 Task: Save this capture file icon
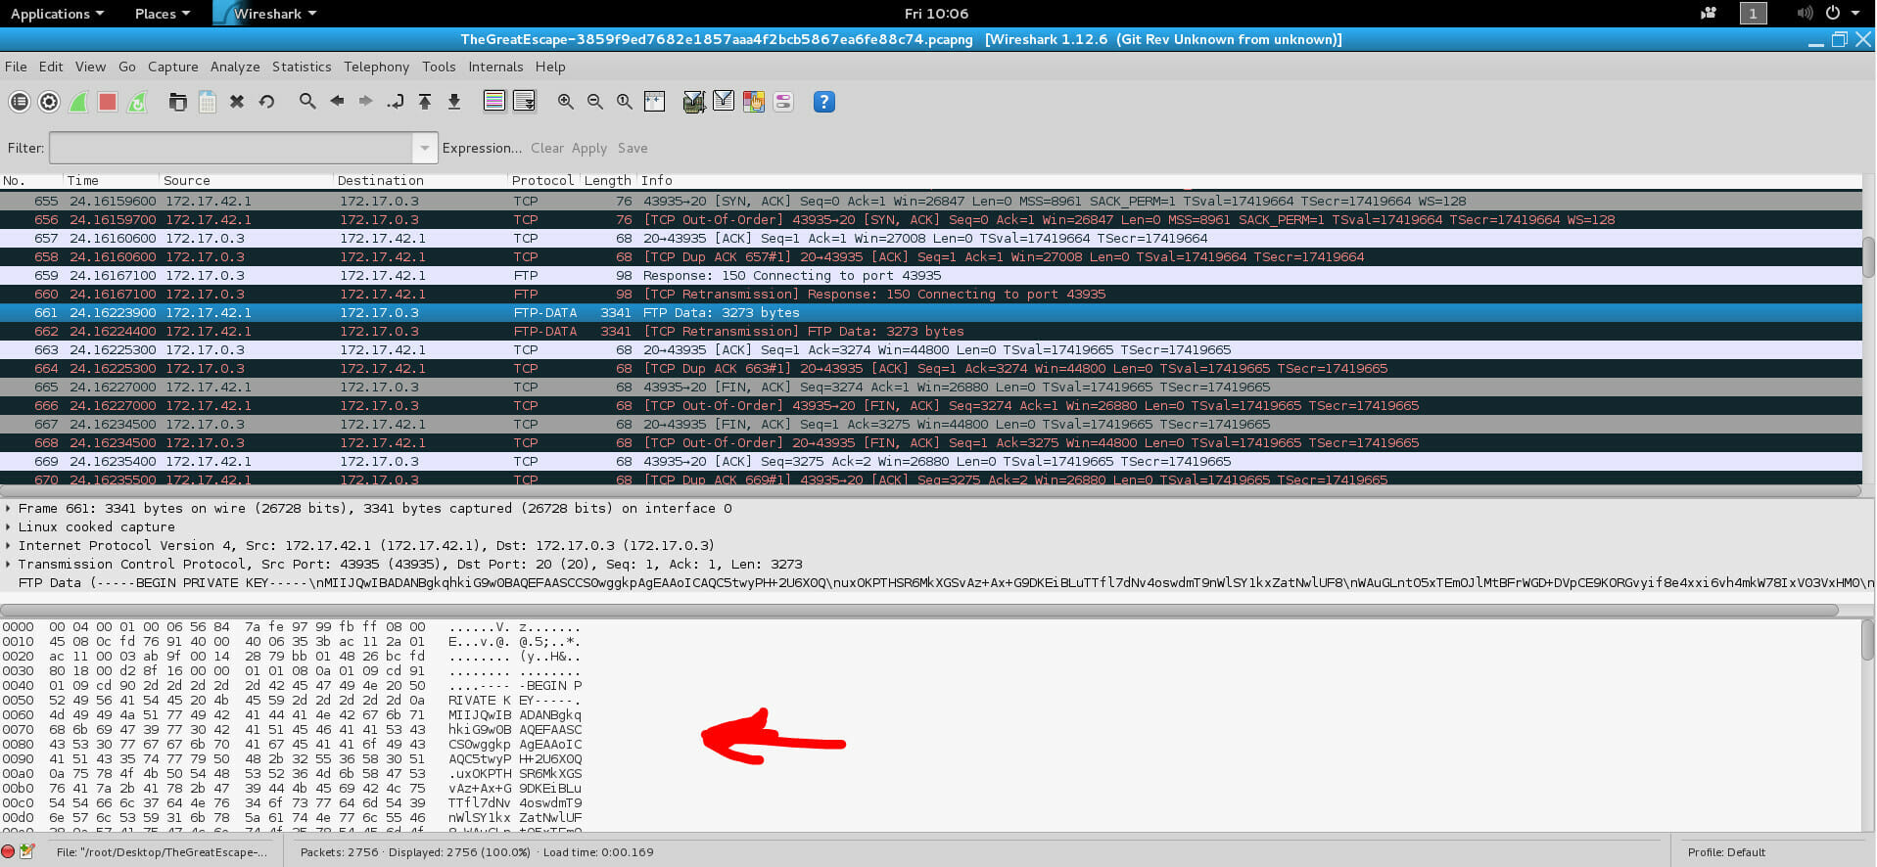[208, 102]
